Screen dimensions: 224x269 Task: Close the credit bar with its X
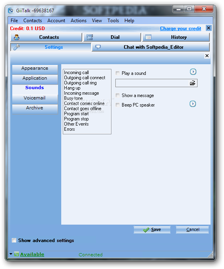coord(209,28)
